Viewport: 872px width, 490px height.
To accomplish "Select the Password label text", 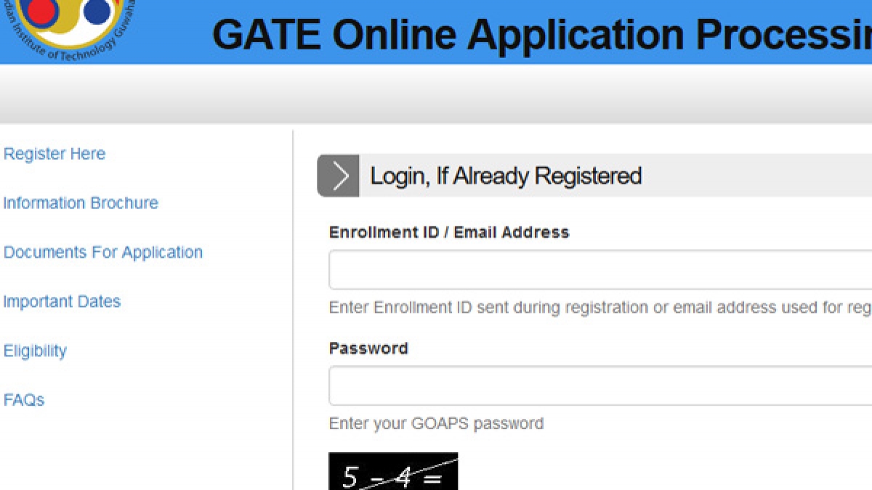I will [x=368, y=348].
